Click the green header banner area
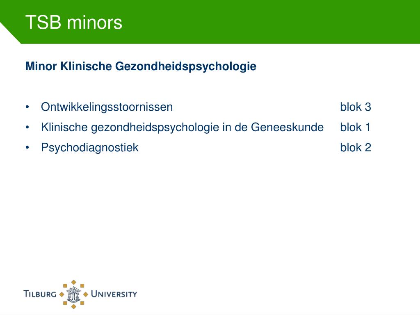420x315 pixels. click(x=210, y=22)
